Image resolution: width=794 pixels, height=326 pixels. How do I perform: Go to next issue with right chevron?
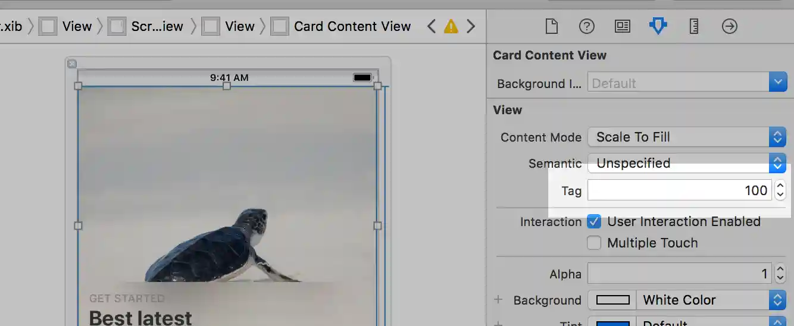coord(471,26)
